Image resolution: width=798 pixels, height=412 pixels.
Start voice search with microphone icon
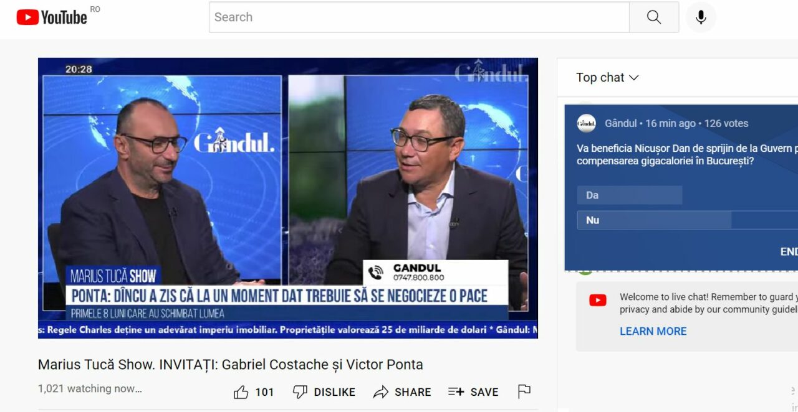point(701,17)
